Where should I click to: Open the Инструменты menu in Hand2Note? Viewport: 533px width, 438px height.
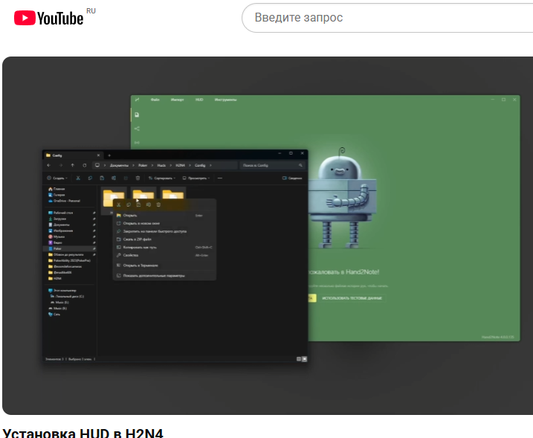(226, 100)
